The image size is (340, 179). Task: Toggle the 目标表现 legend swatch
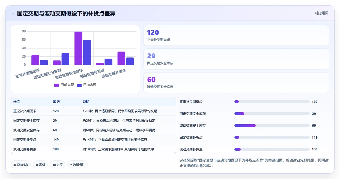(x=79, y=85)
